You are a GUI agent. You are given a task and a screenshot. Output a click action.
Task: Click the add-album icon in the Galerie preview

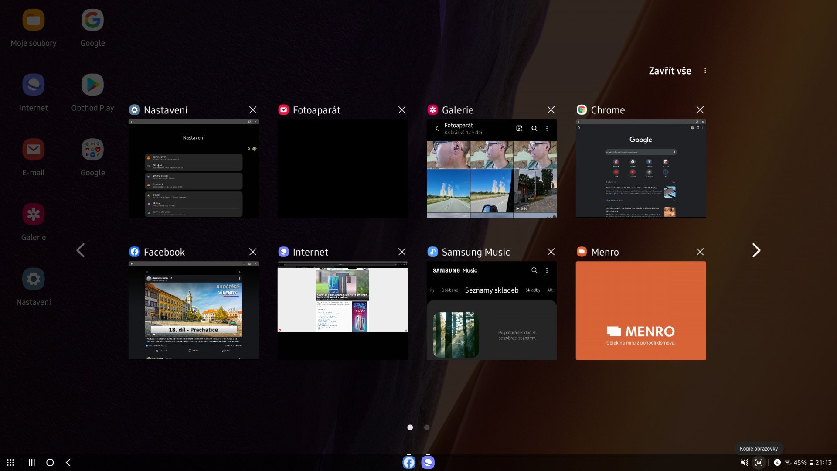click(519, 128)
